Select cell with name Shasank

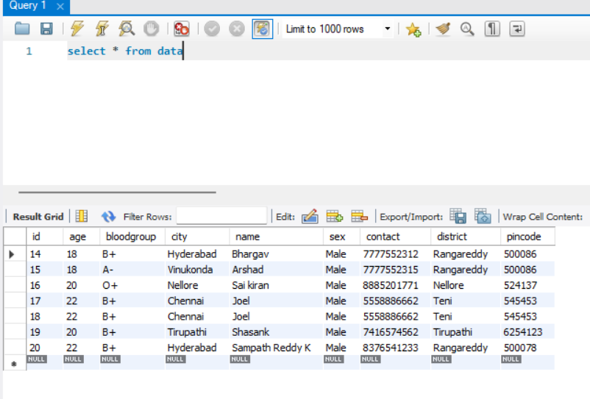276,332
